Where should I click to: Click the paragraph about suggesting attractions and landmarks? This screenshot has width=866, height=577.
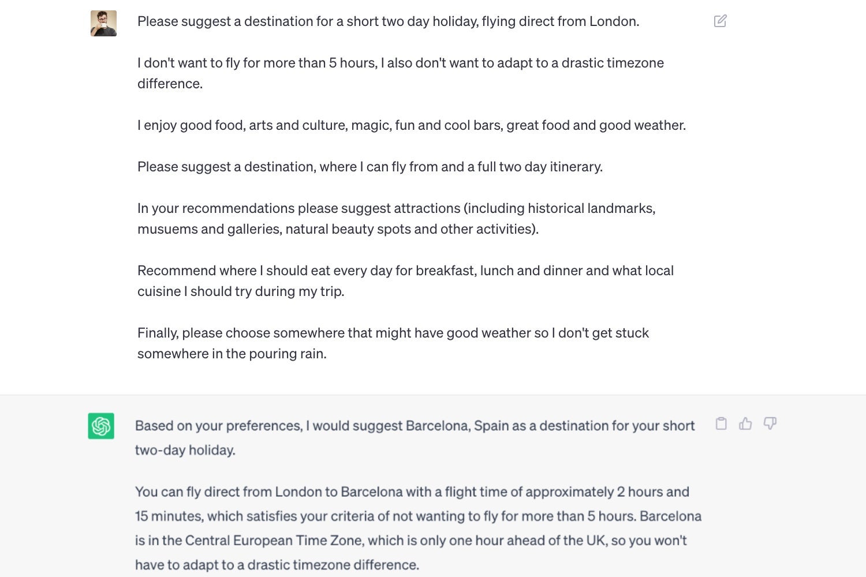(x=397, y=219)
